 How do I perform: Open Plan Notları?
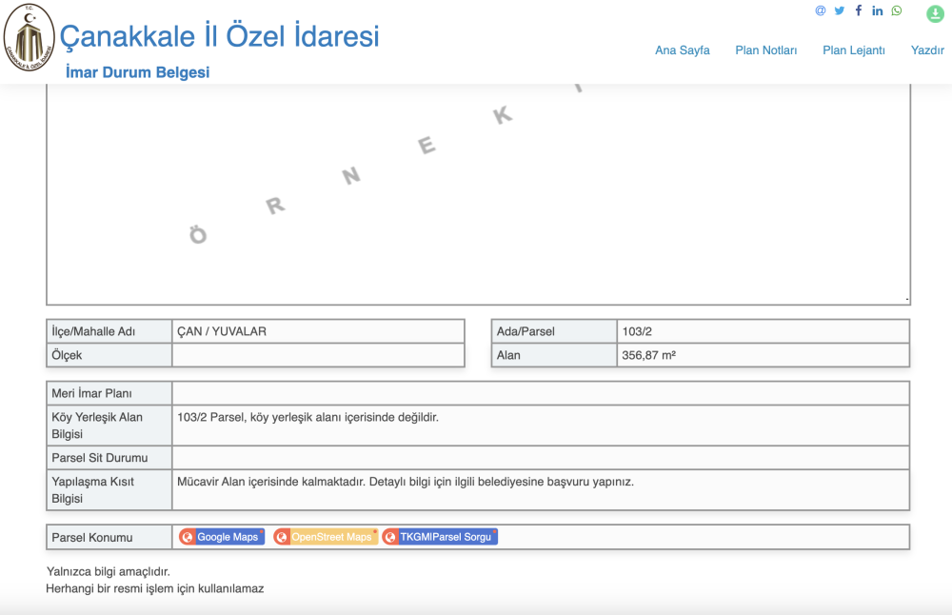(x=765, y=50)
